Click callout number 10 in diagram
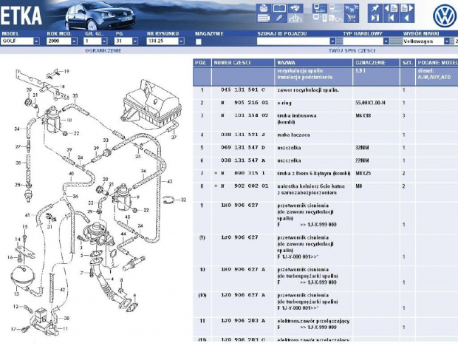458x346 pixels. click(x=69, y=120)
